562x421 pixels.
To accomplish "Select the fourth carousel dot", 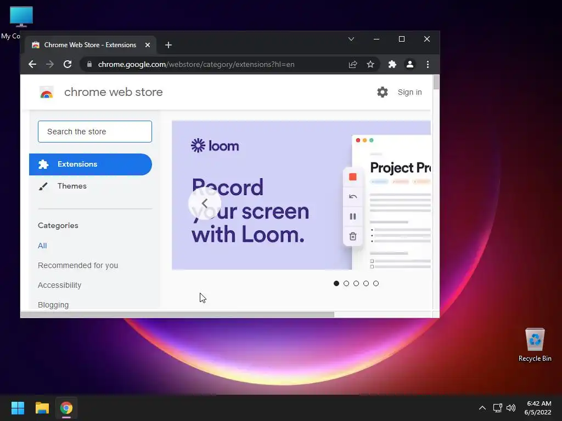I will (366, 283).
